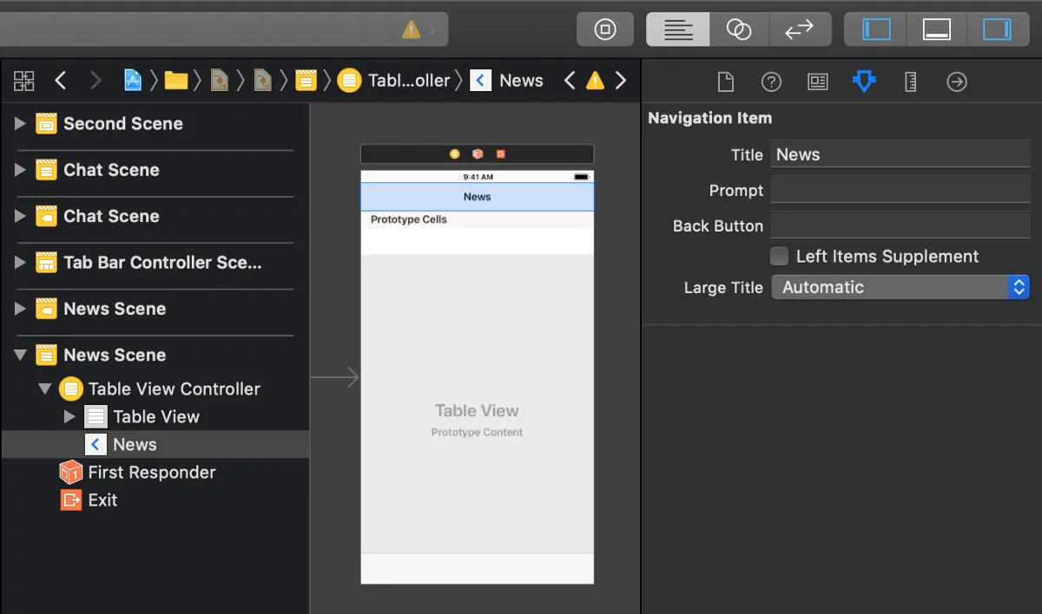Select First Responder in the outline

click(151, 473)
